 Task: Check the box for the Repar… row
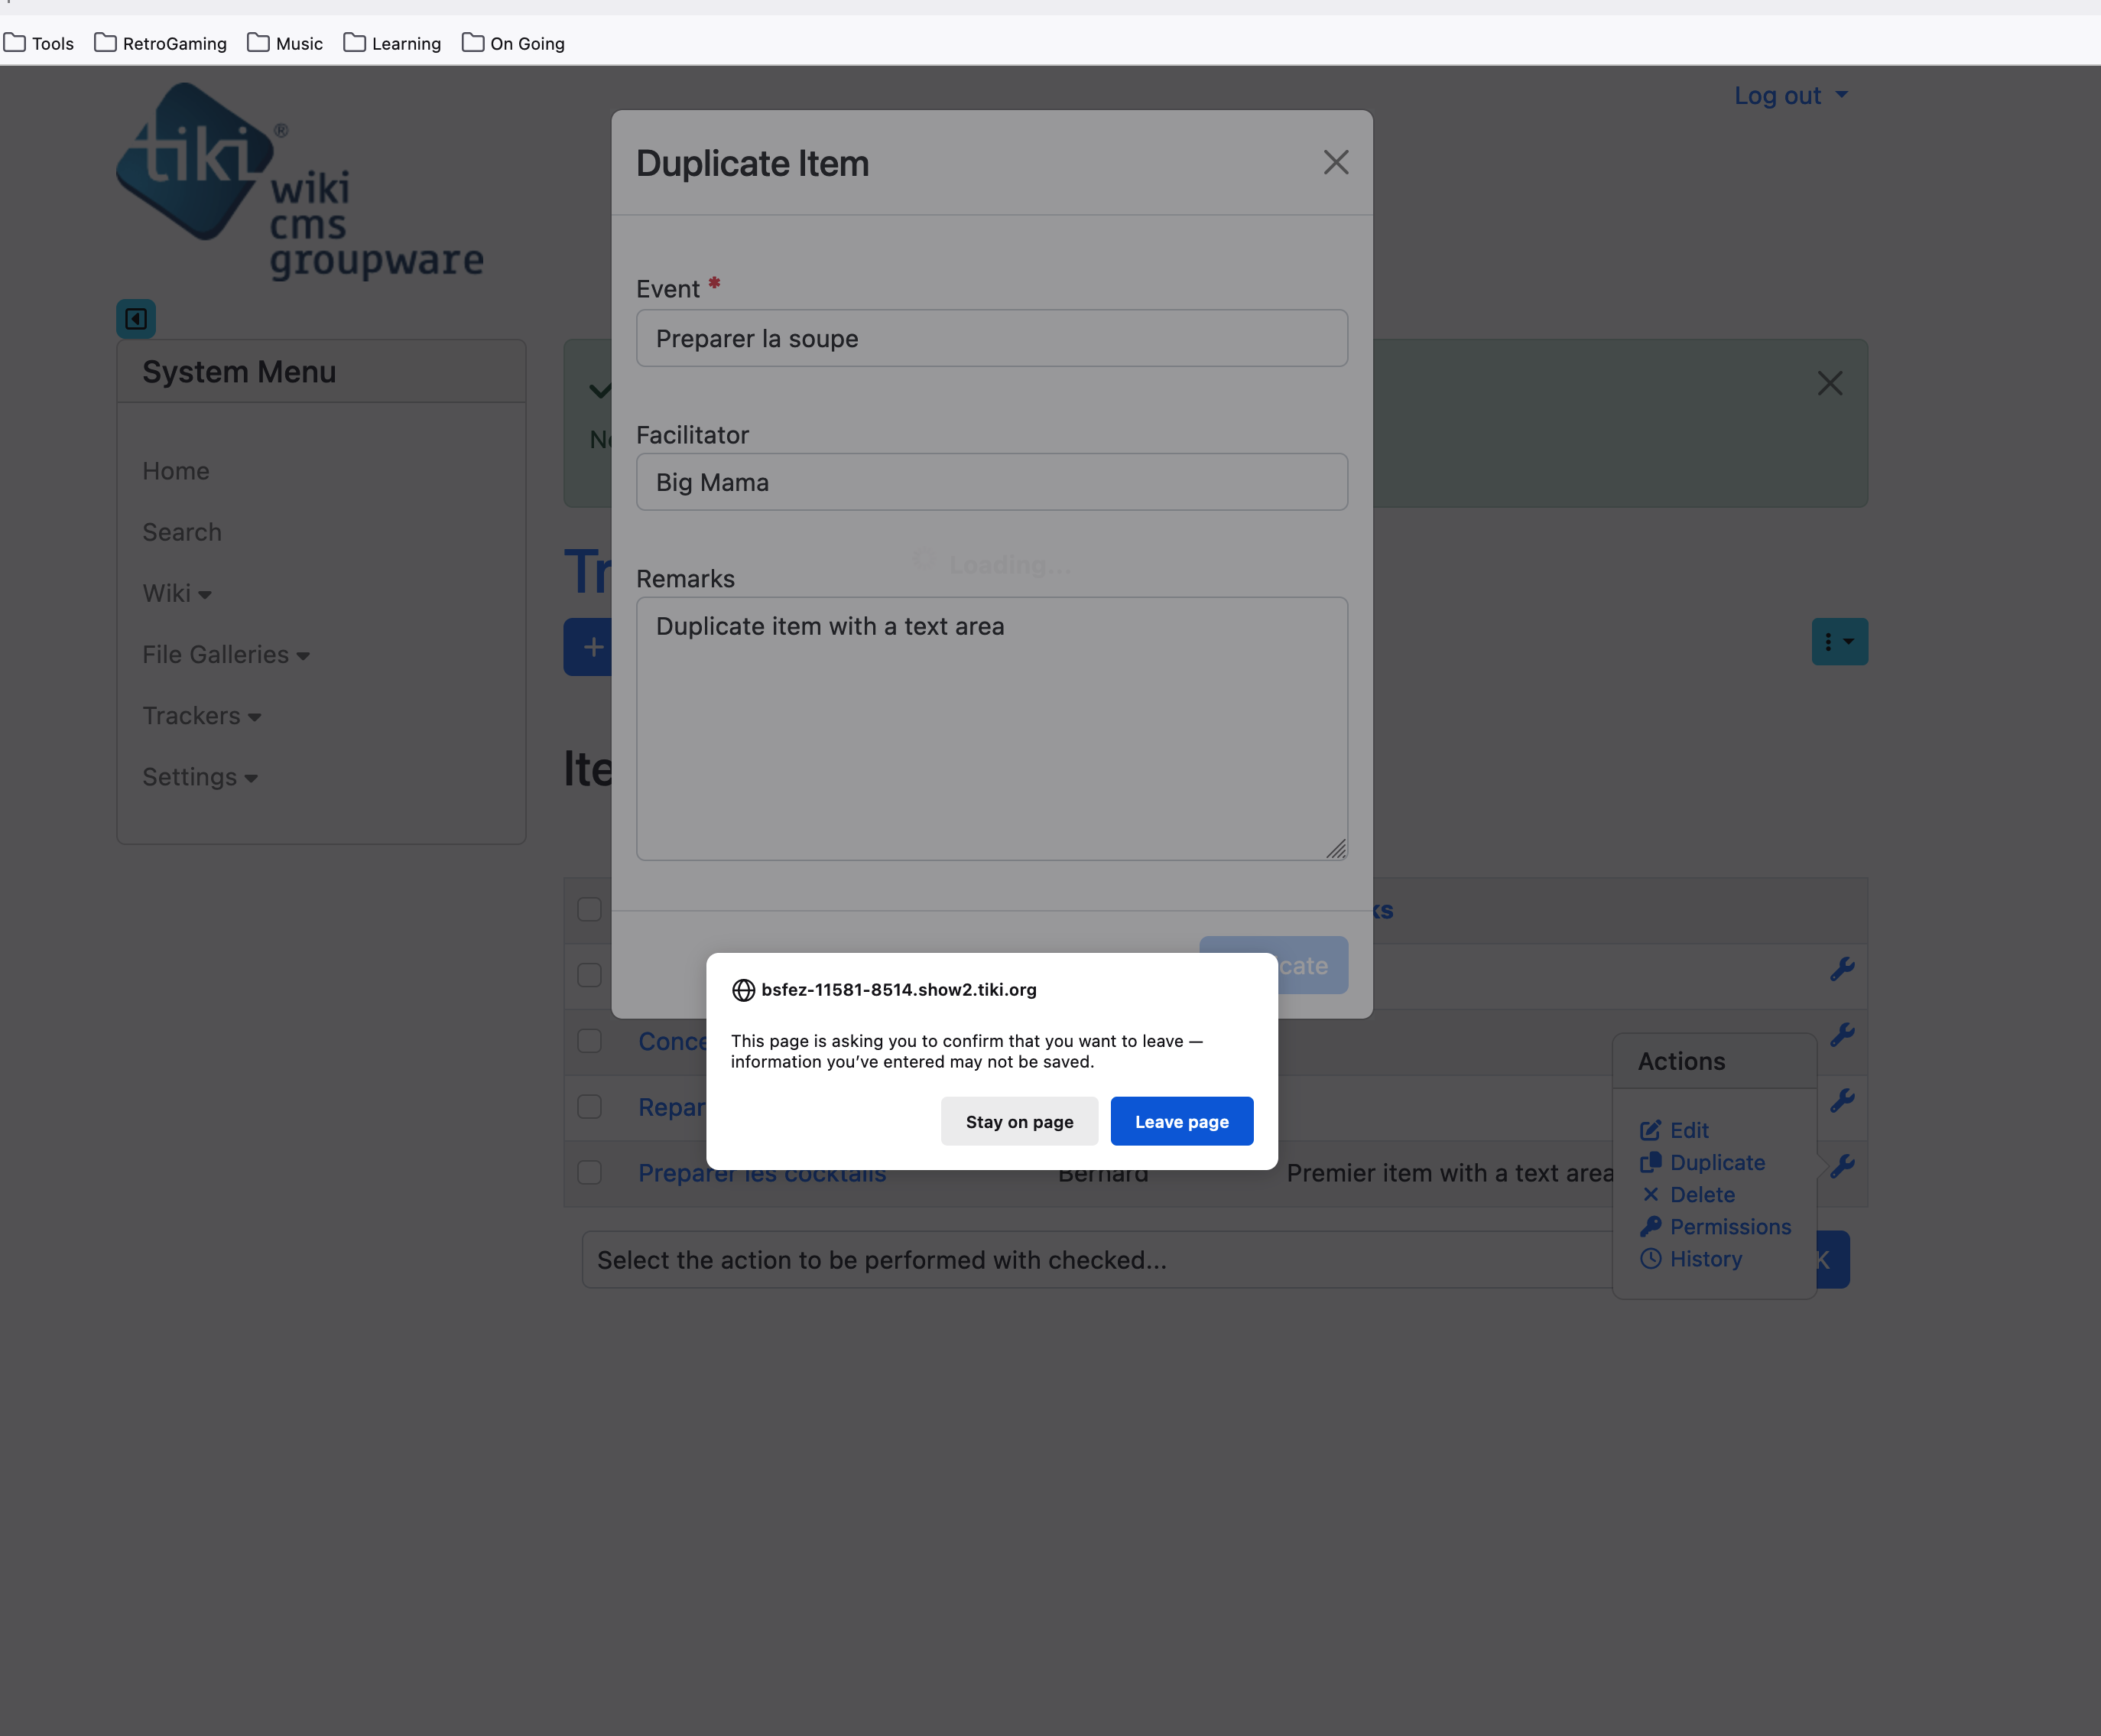coord(589,1107)
